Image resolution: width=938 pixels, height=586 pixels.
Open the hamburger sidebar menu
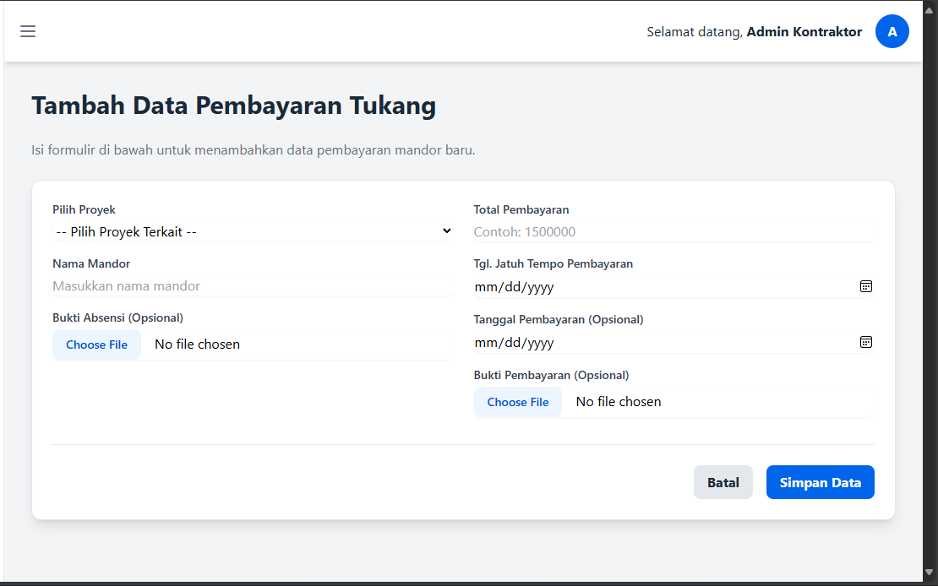click(x=28, y=32)
